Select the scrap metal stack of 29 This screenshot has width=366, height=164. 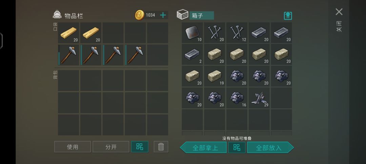pyautogui.click(x=259, y=98)
